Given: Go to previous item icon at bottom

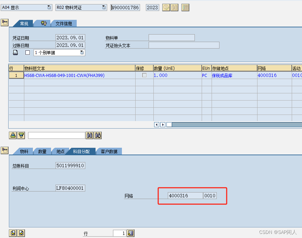Looking at the screenshot, I should coord(13,233).
